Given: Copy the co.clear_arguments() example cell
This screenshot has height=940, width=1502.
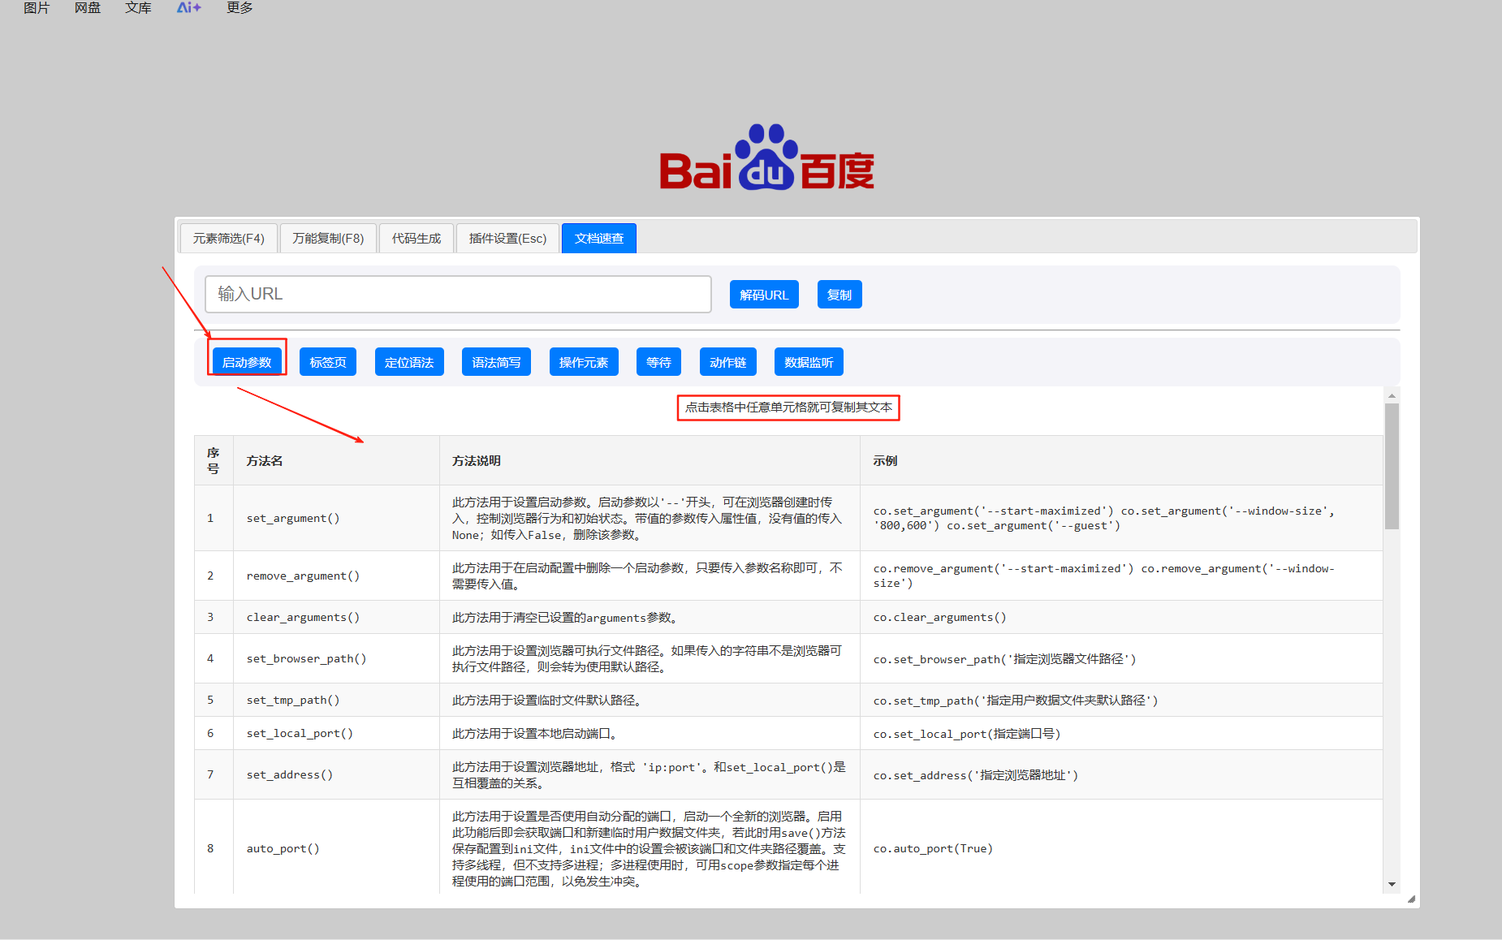Looking at the screenshot, I should (x=1121, y=617).
